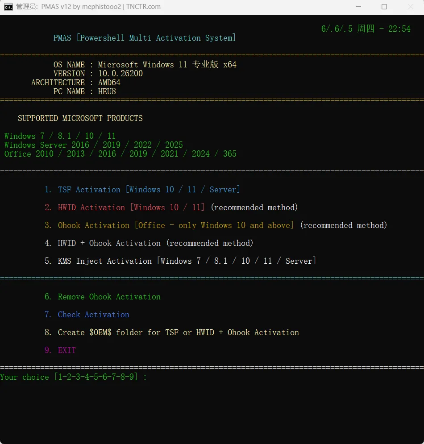Click the date and time text '22:54'
This screenshot has width=424, height=444.
[x=399, y=29]
